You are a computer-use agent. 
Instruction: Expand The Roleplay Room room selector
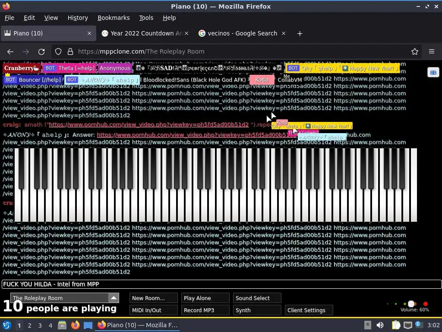pos(114,298)
